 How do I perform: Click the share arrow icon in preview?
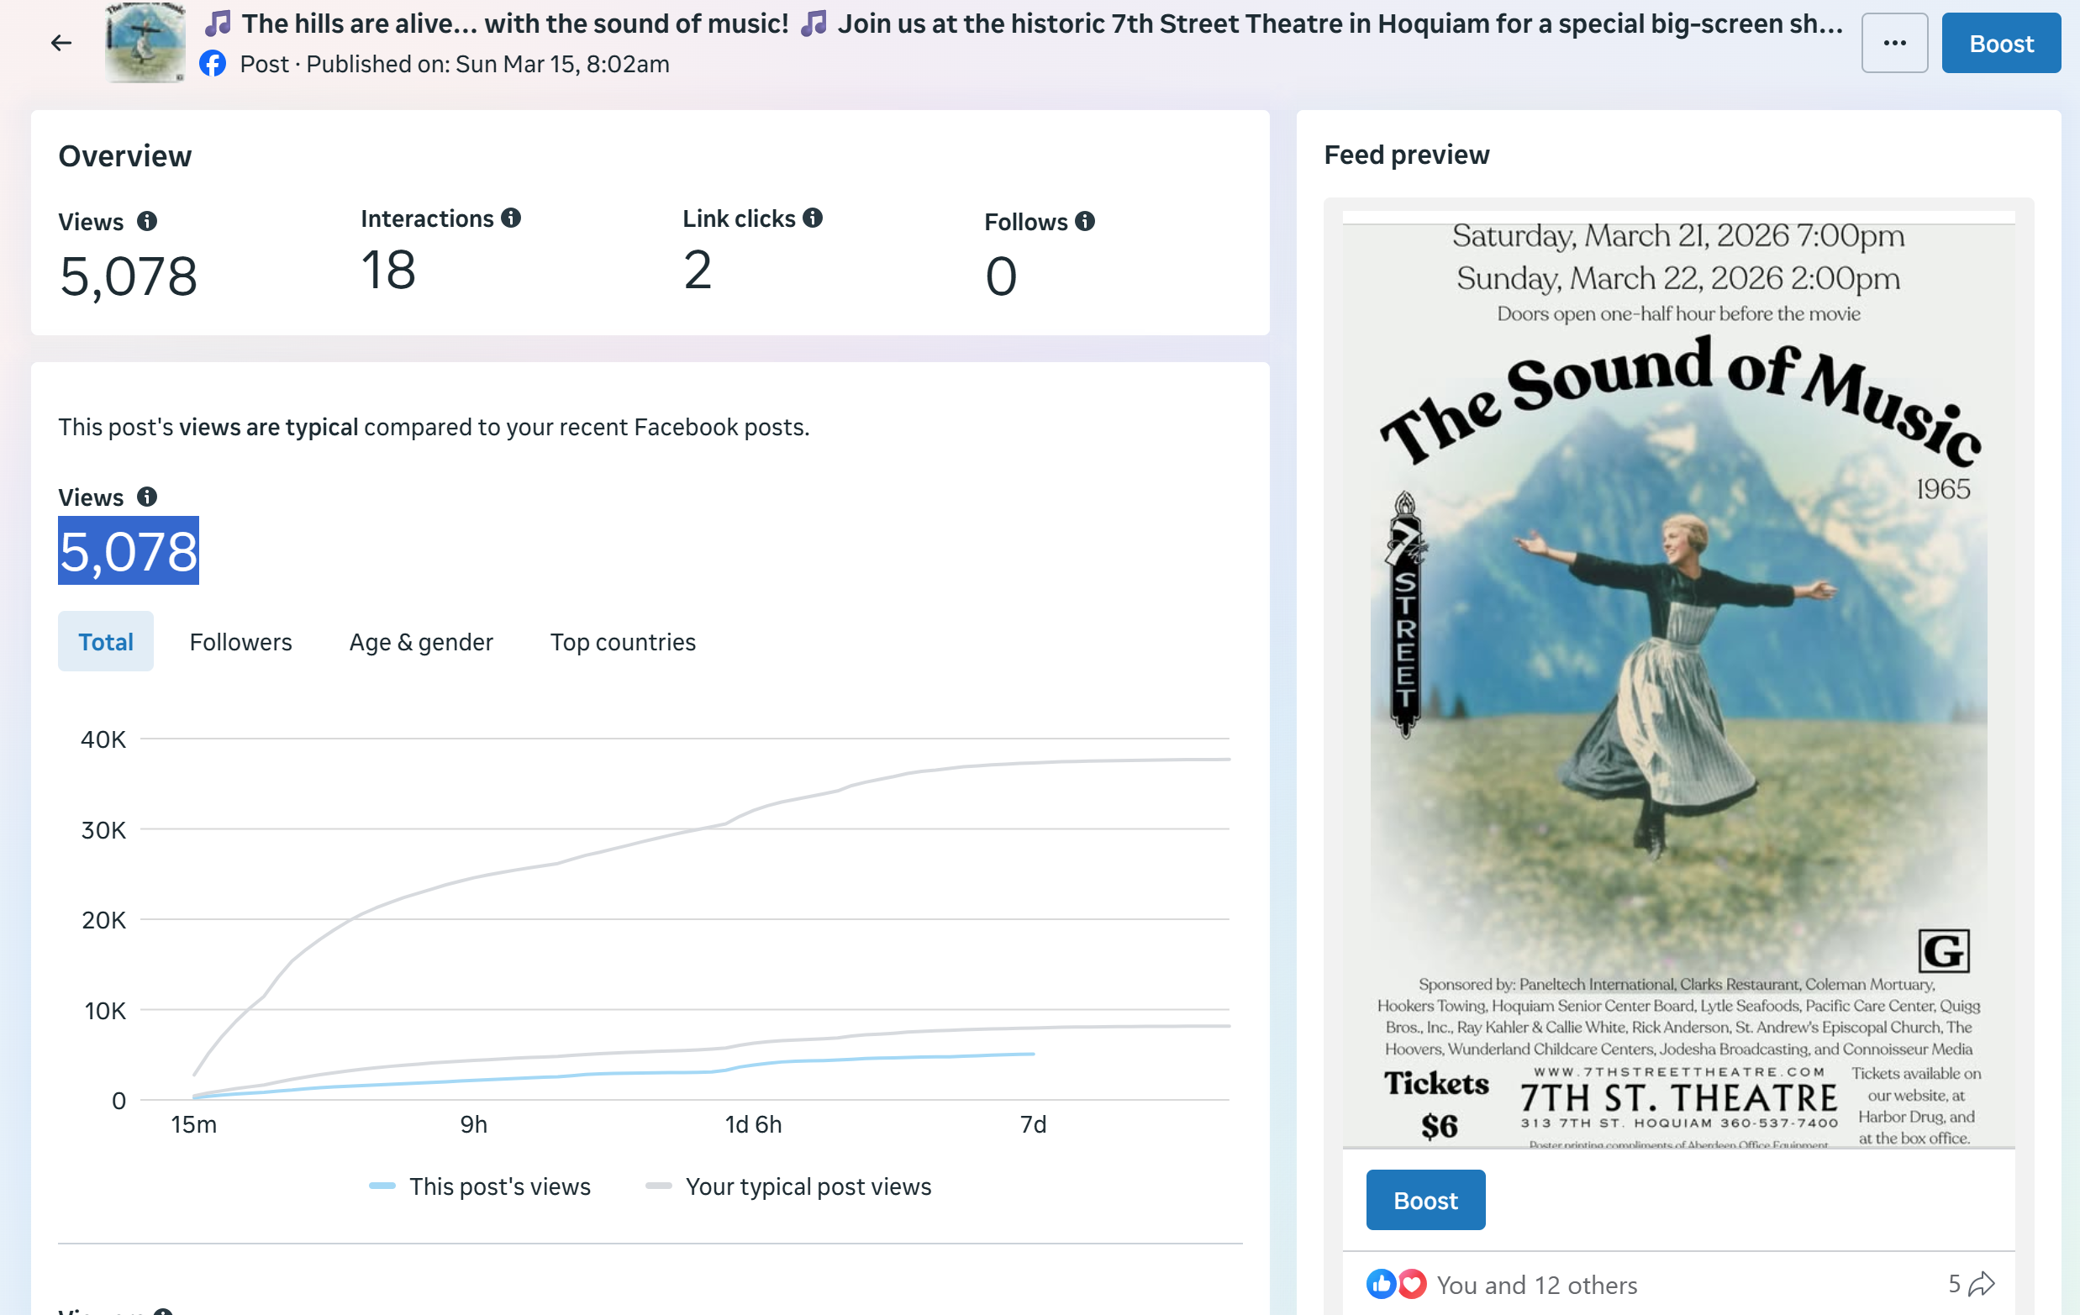pos(1981,1284)
